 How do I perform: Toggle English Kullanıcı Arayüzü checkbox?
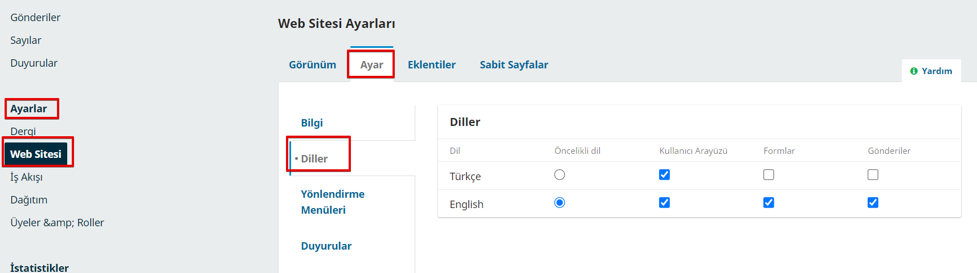click(x=664, y=203)
